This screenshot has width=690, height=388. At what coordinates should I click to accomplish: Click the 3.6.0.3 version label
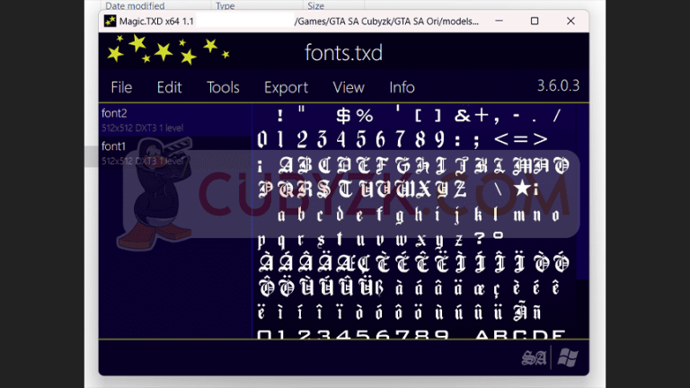(x=558, y=86)
